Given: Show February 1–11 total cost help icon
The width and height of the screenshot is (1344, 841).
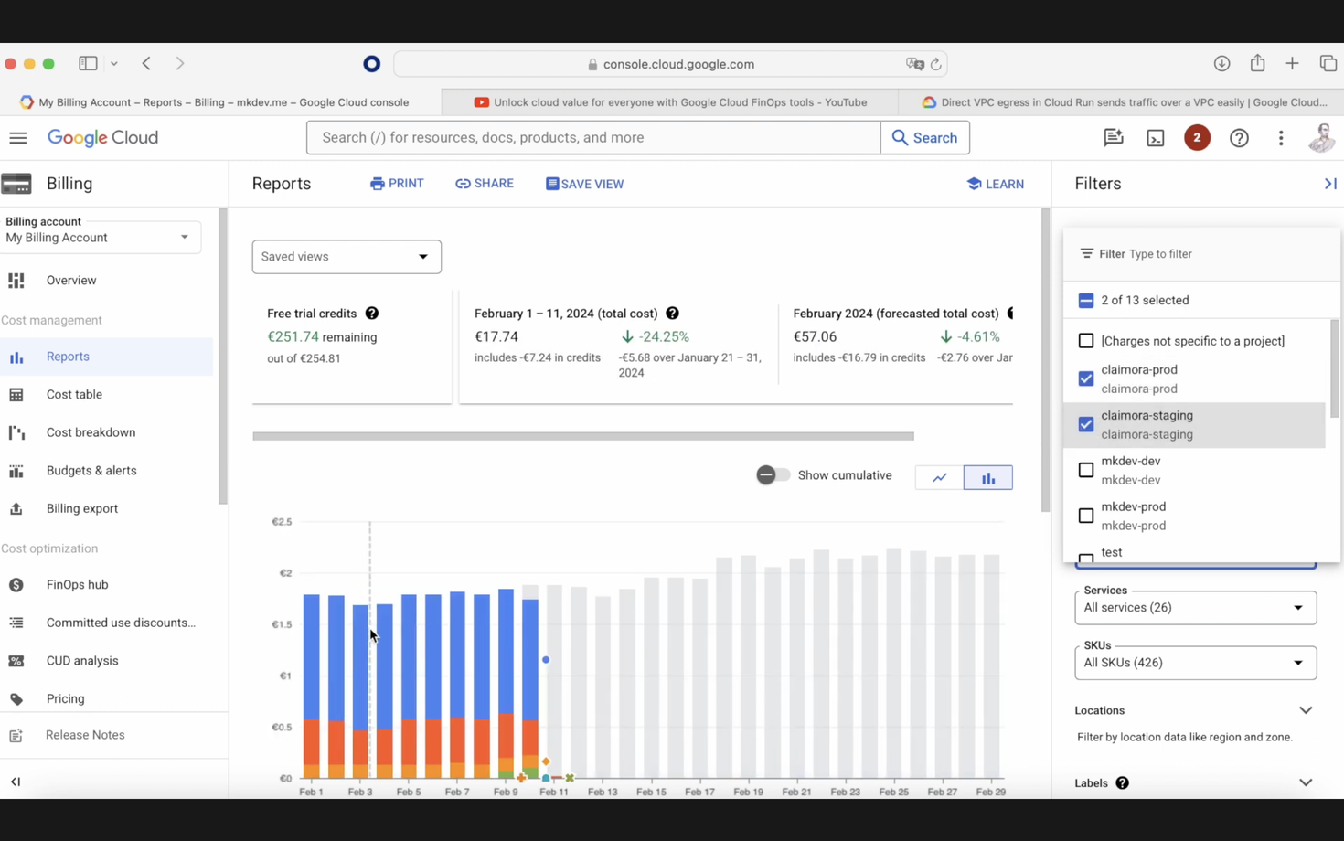Looking at the screenshot, I should pyautogui.click(x=672, y=314).
